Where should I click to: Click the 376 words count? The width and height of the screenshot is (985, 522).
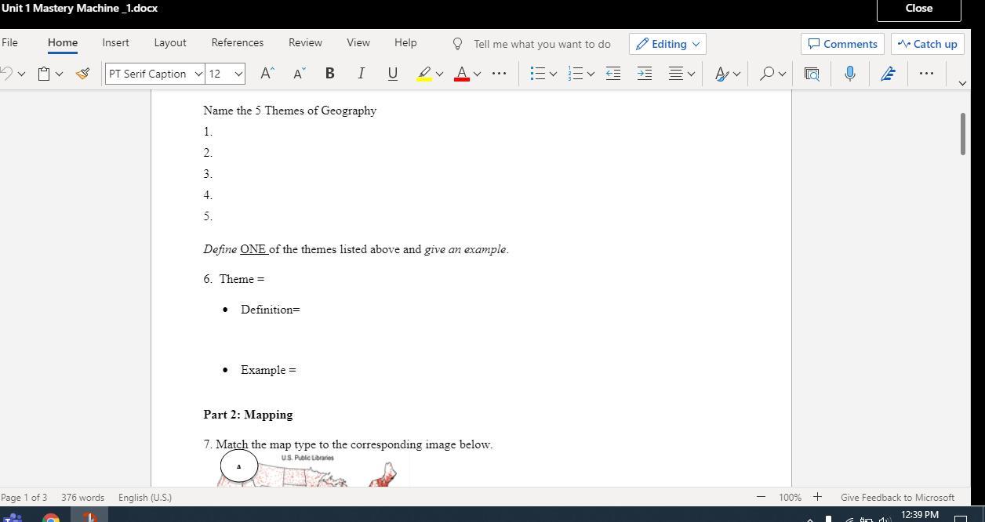(82, 497)
